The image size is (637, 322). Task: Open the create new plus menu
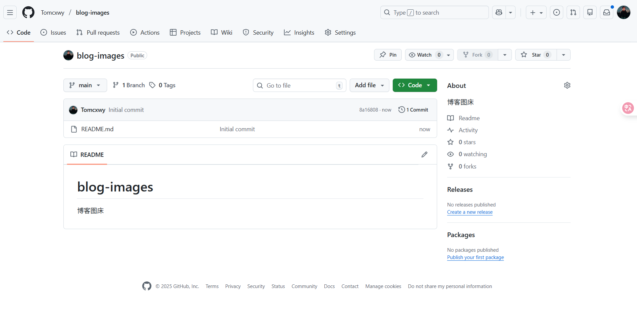pyautogui.click(x=536, y=13)
